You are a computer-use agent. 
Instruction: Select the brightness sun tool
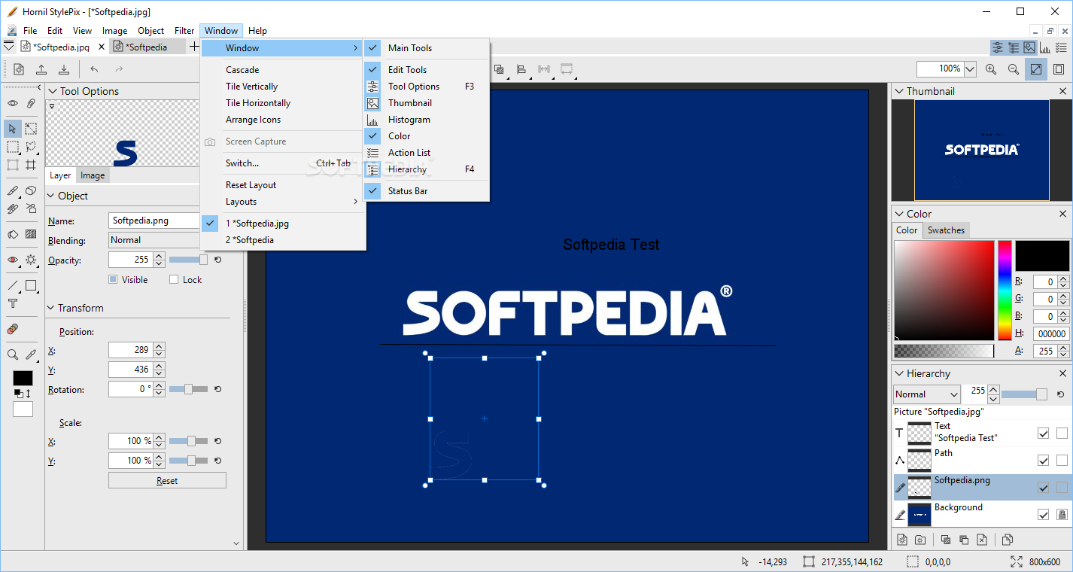[x=31, y=260]
